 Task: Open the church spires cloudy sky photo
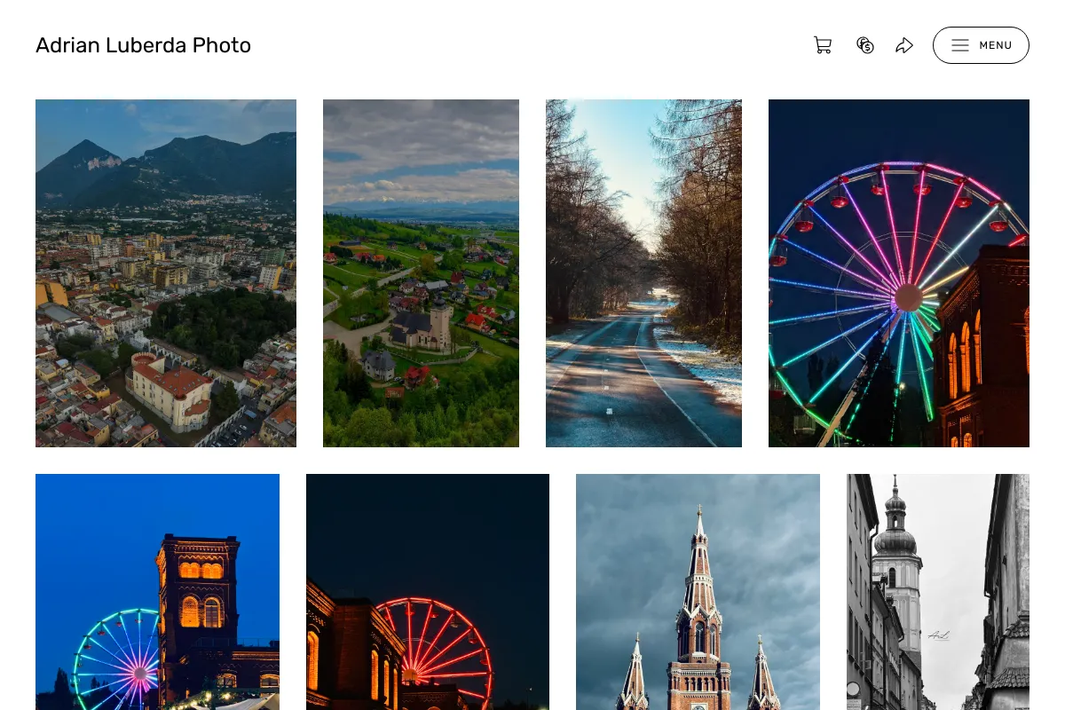point(698,592)
